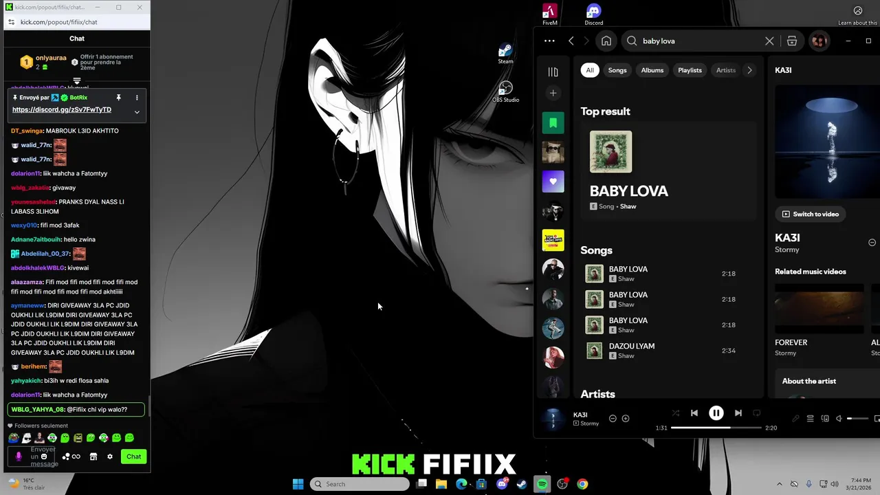
Task: Open the Spotify queue icon
Action: click(810, 419)
